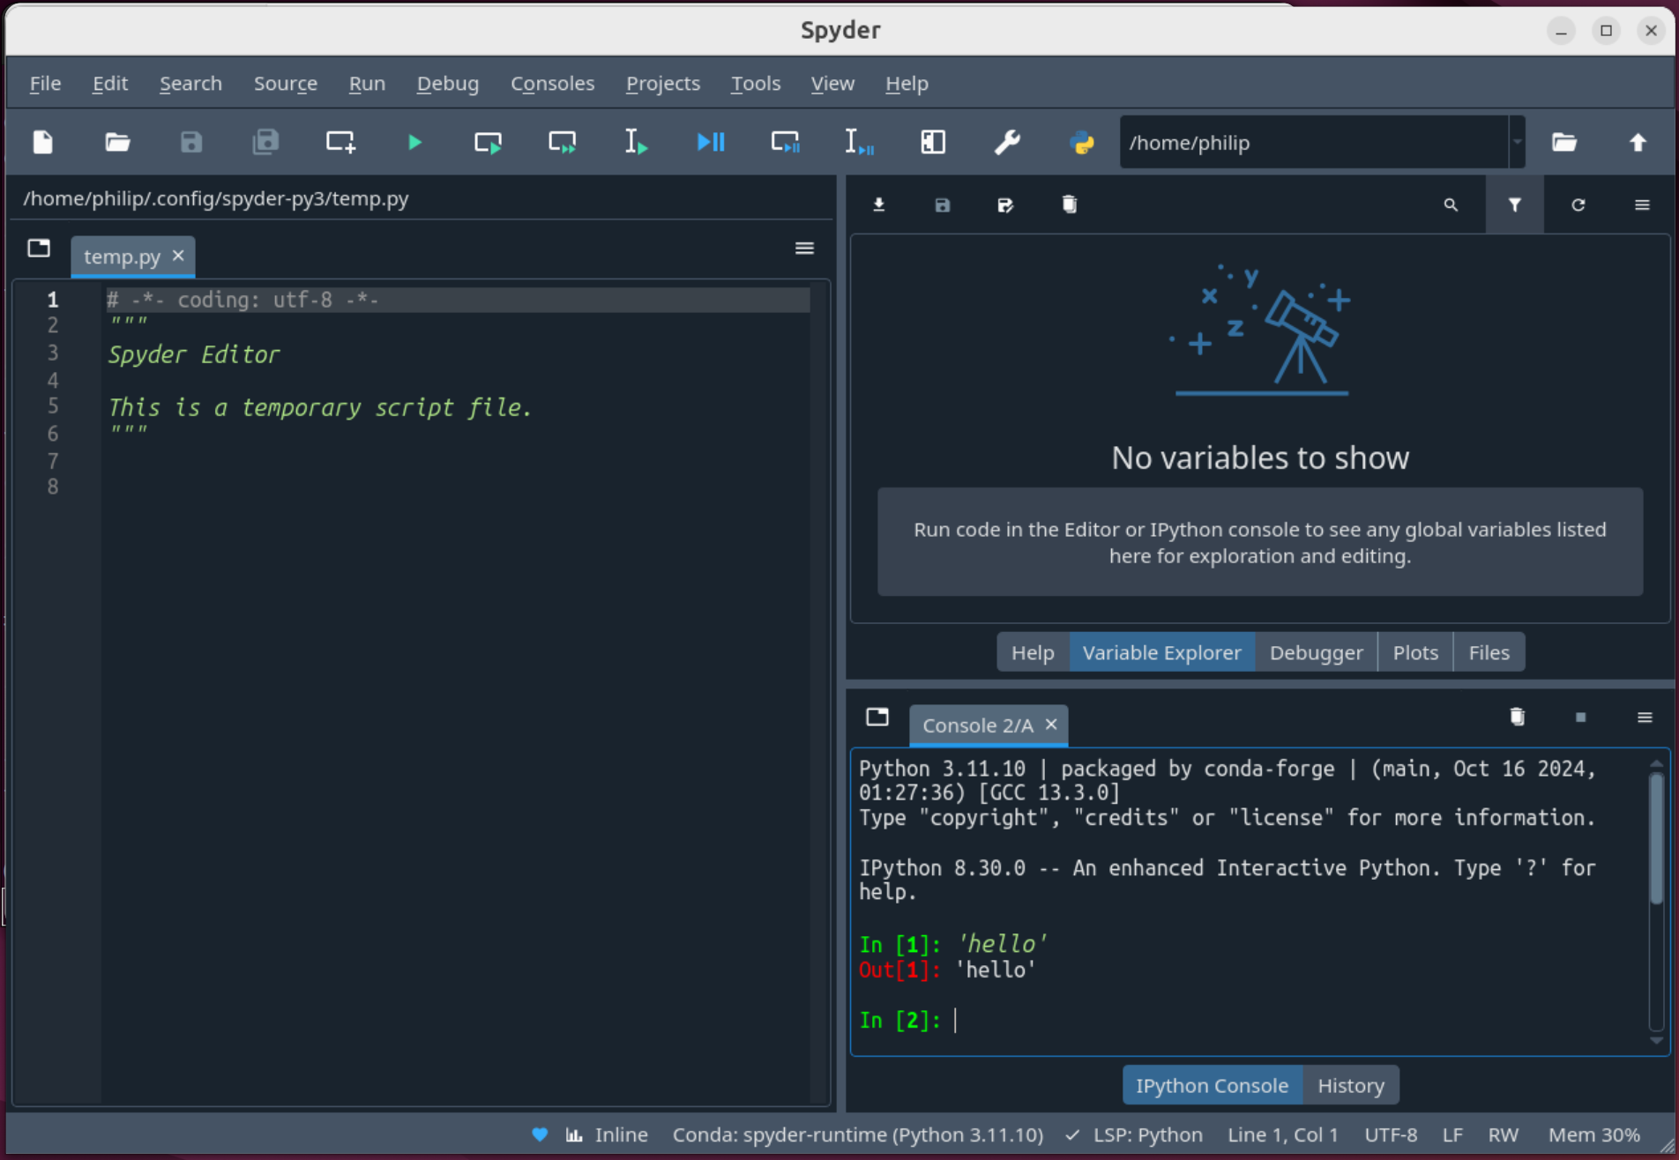The image size is (1679, 1160).
Task: Interrupt kernel stop square icon
Action: [1581, 717]
